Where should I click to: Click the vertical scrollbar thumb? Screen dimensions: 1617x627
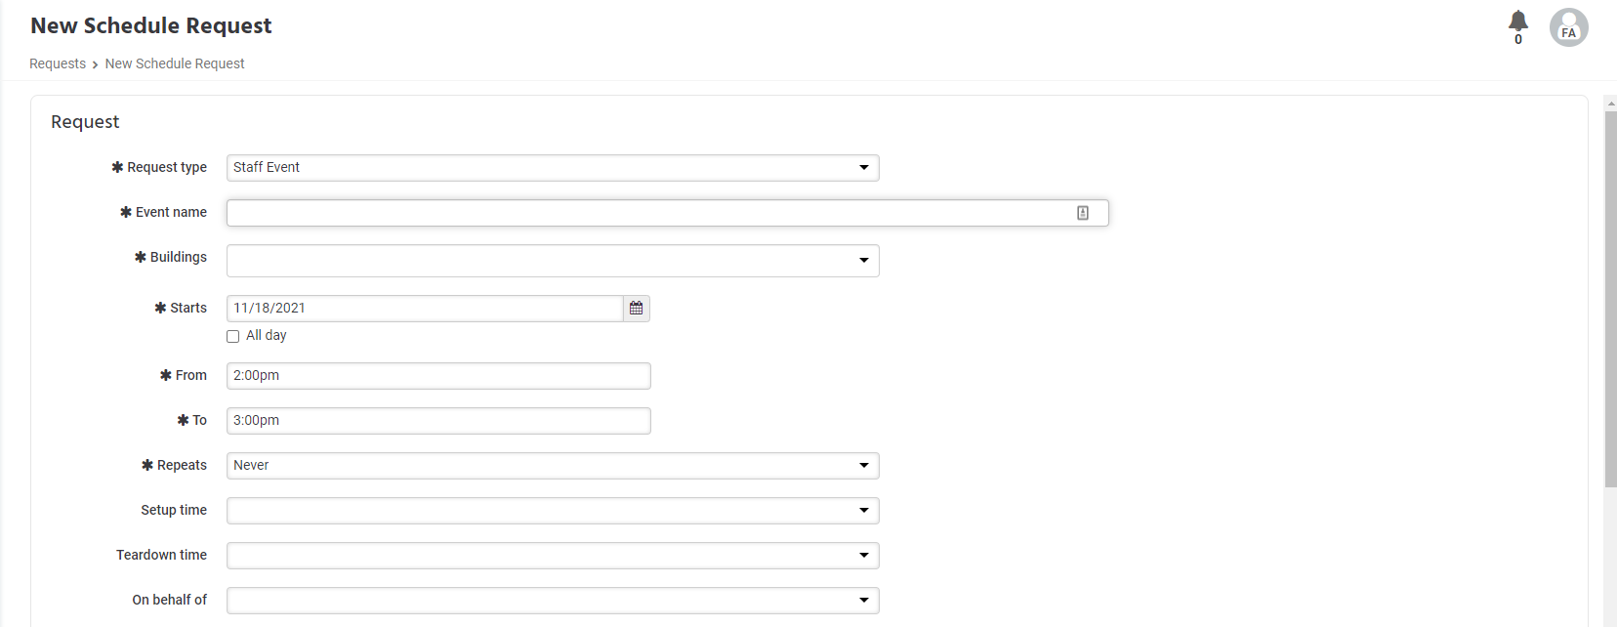(x=1610, y=299)
